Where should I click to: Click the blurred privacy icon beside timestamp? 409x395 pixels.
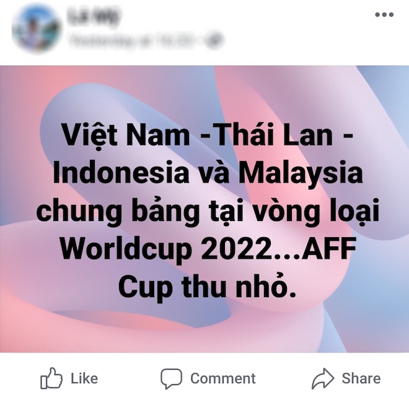[x=214, y=40]
